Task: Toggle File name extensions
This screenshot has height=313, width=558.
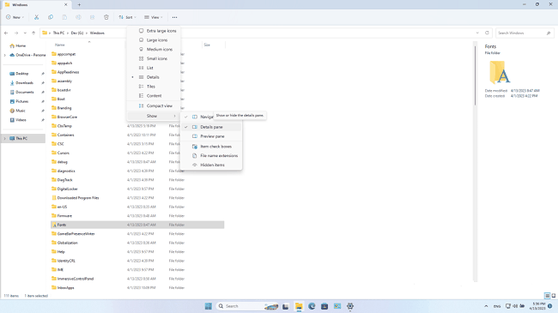Action: pos(211,156)
